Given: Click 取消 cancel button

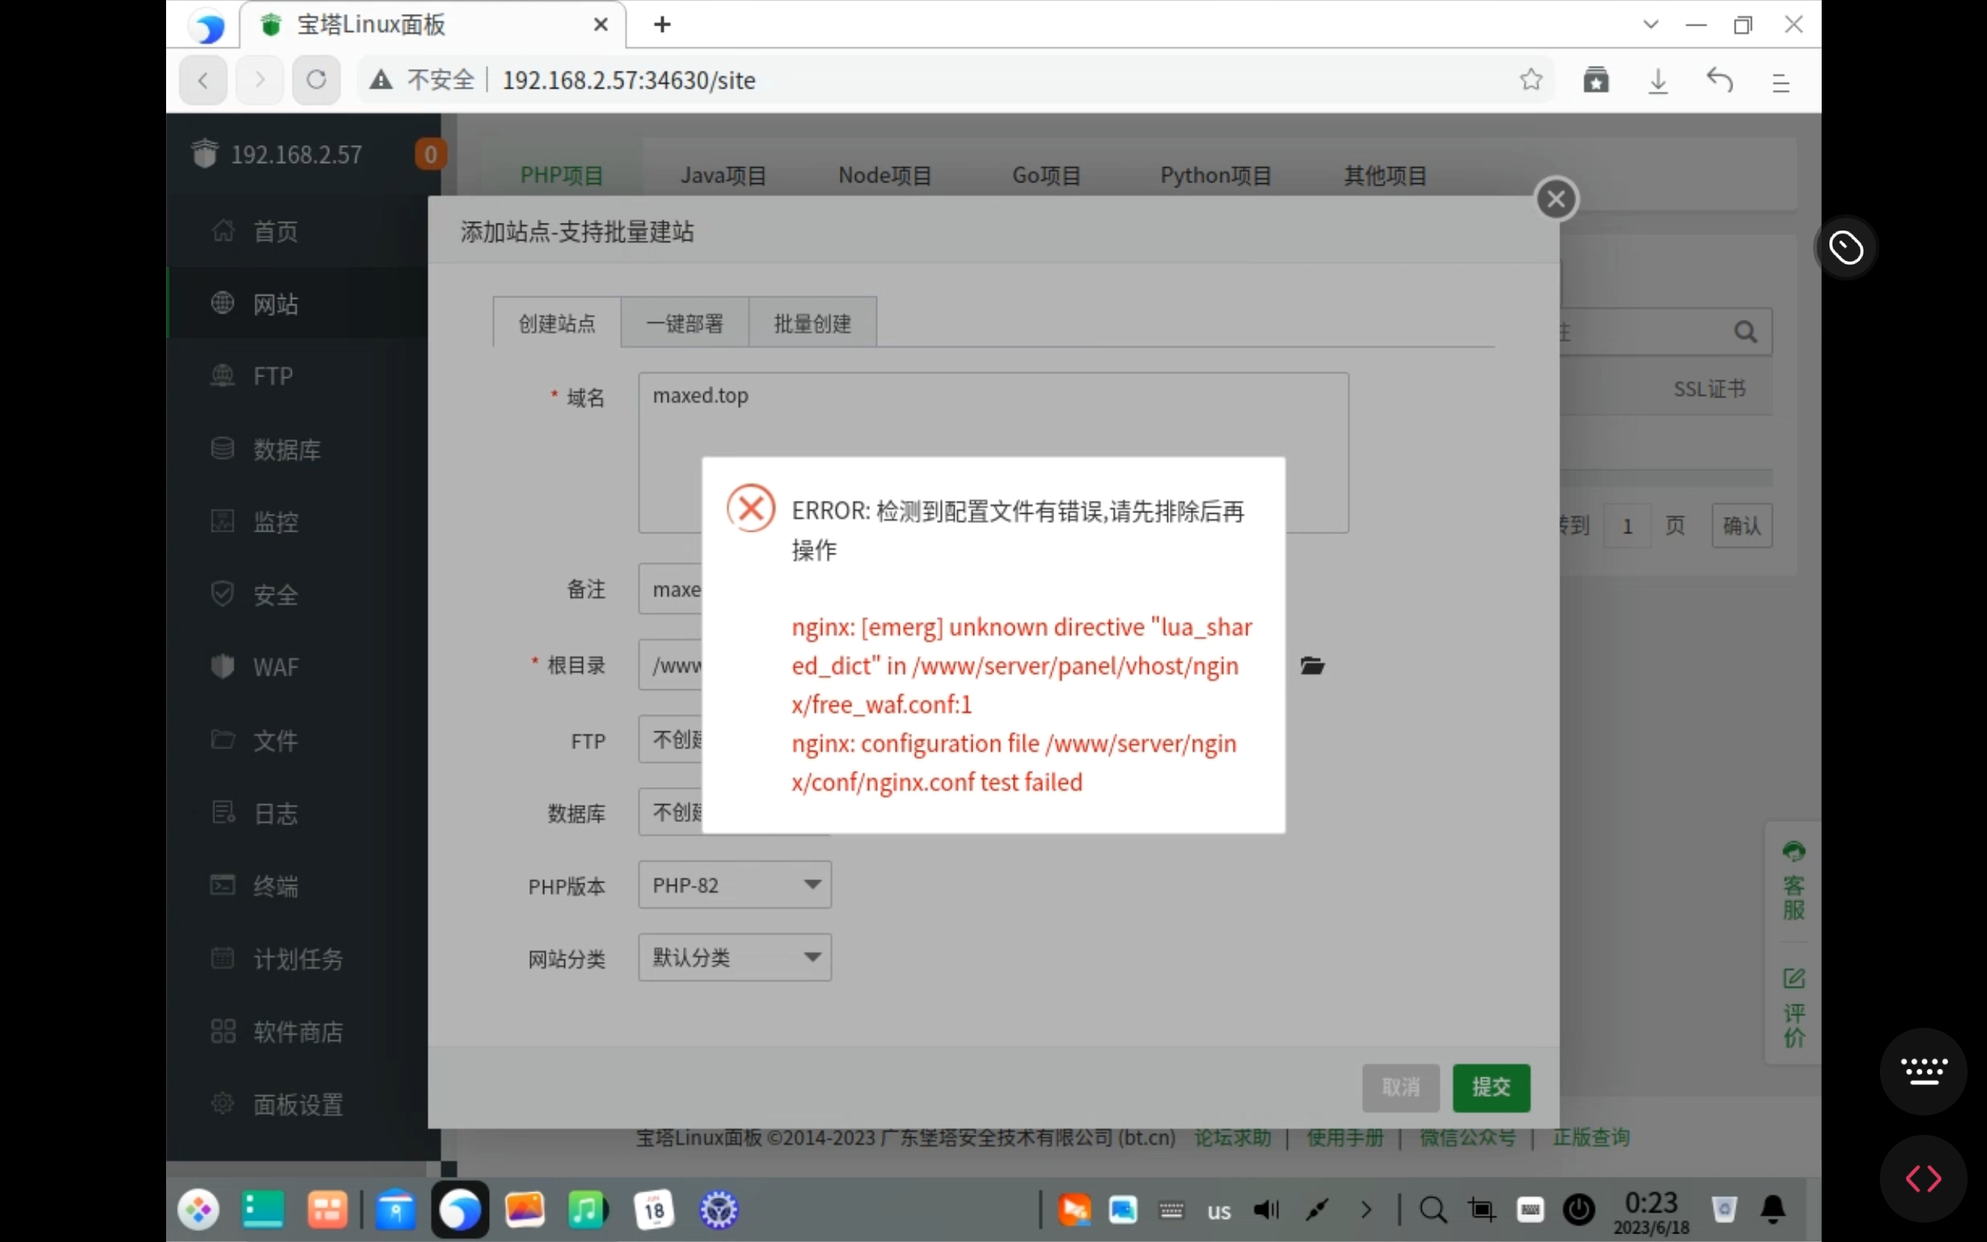Looking at the screenshot, I should [1401, 1088].
